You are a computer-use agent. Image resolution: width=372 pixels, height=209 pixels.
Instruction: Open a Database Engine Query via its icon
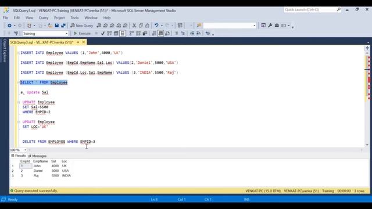pyautogui.click(x=99, y=26)
